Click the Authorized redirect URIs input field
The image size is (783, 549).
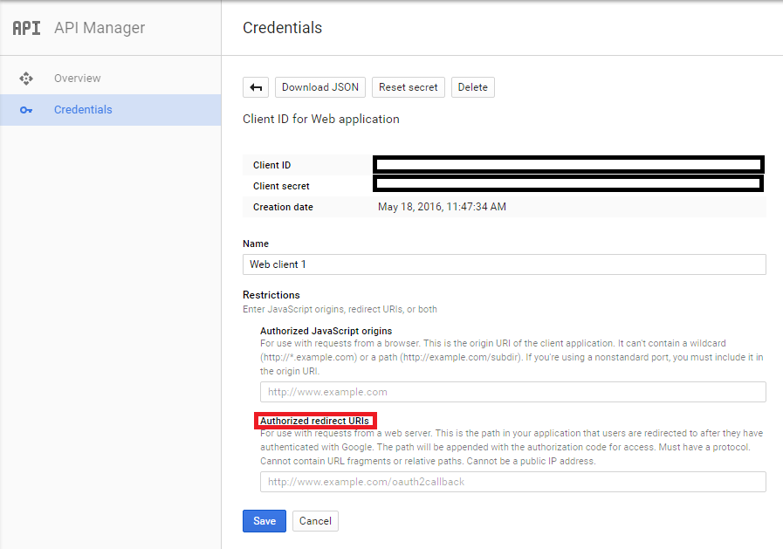[513, 482]
